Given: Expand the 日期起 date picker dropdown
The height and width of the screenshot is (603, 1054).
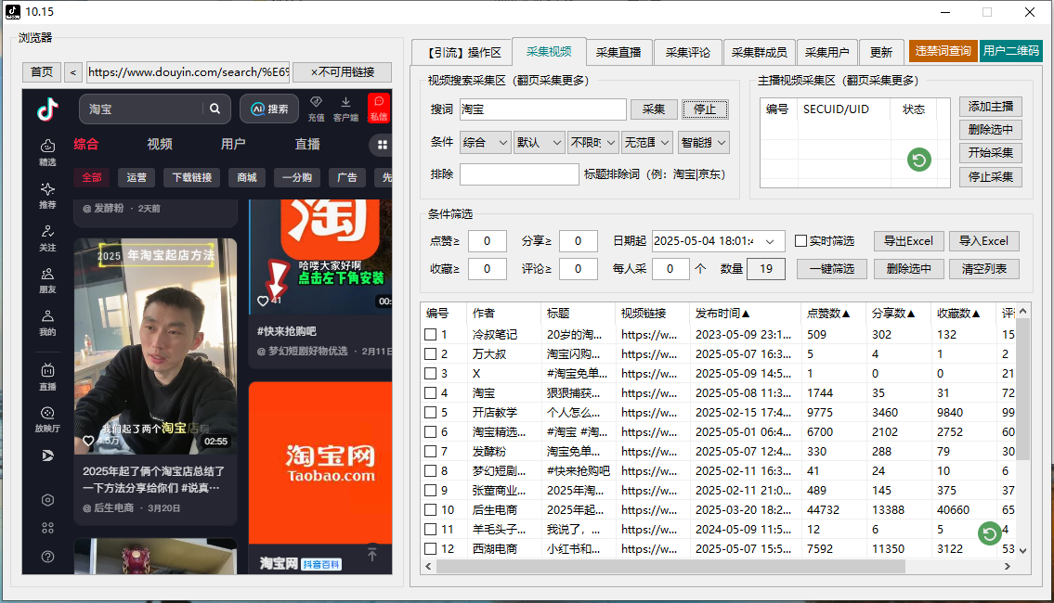Looking at the screenshot, I should [775, 241].
